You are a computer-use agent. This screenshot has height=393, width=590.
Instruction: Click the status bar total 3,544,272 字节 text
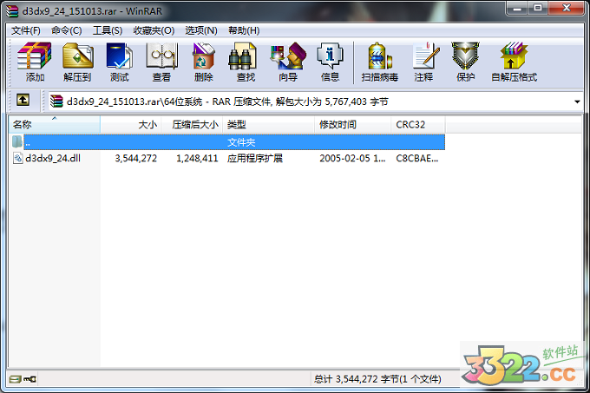pyautogui.click(x=377, y=379)
